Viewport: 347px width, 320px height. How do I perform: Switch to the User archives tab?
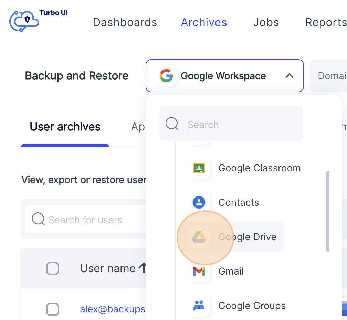click(65, 127)
